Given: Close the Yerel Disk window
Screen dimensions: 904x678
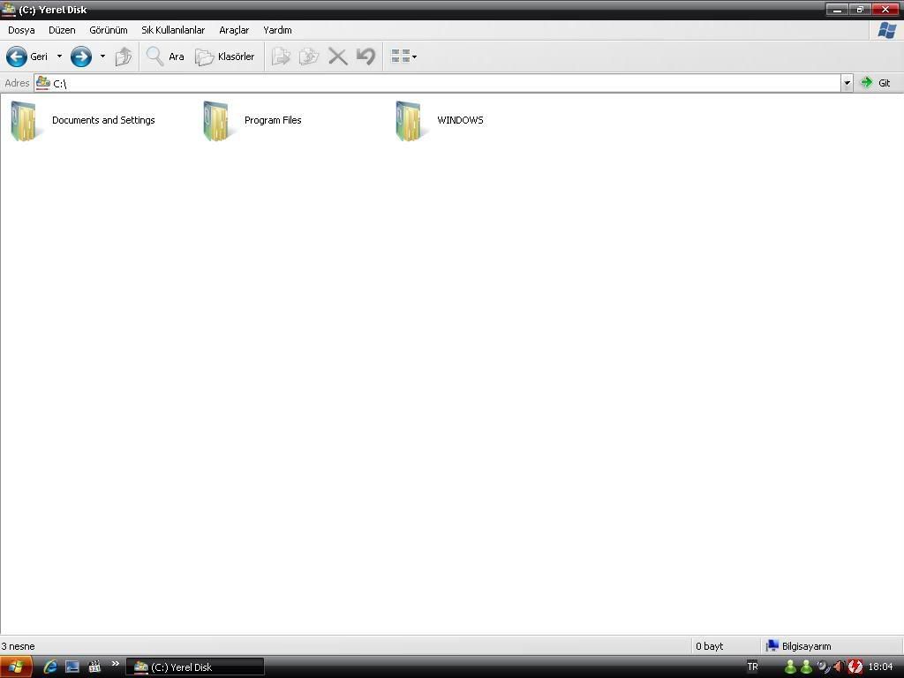Looking at the screenshot, I should pyautogui.click(x=885, y=9).
